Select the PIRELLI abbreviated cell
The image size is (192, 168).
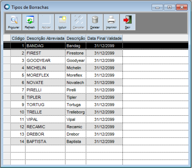point(45,90)
